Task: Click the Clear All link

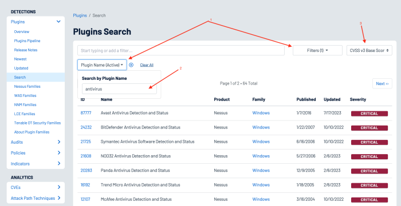Action: tap(147, 65)
